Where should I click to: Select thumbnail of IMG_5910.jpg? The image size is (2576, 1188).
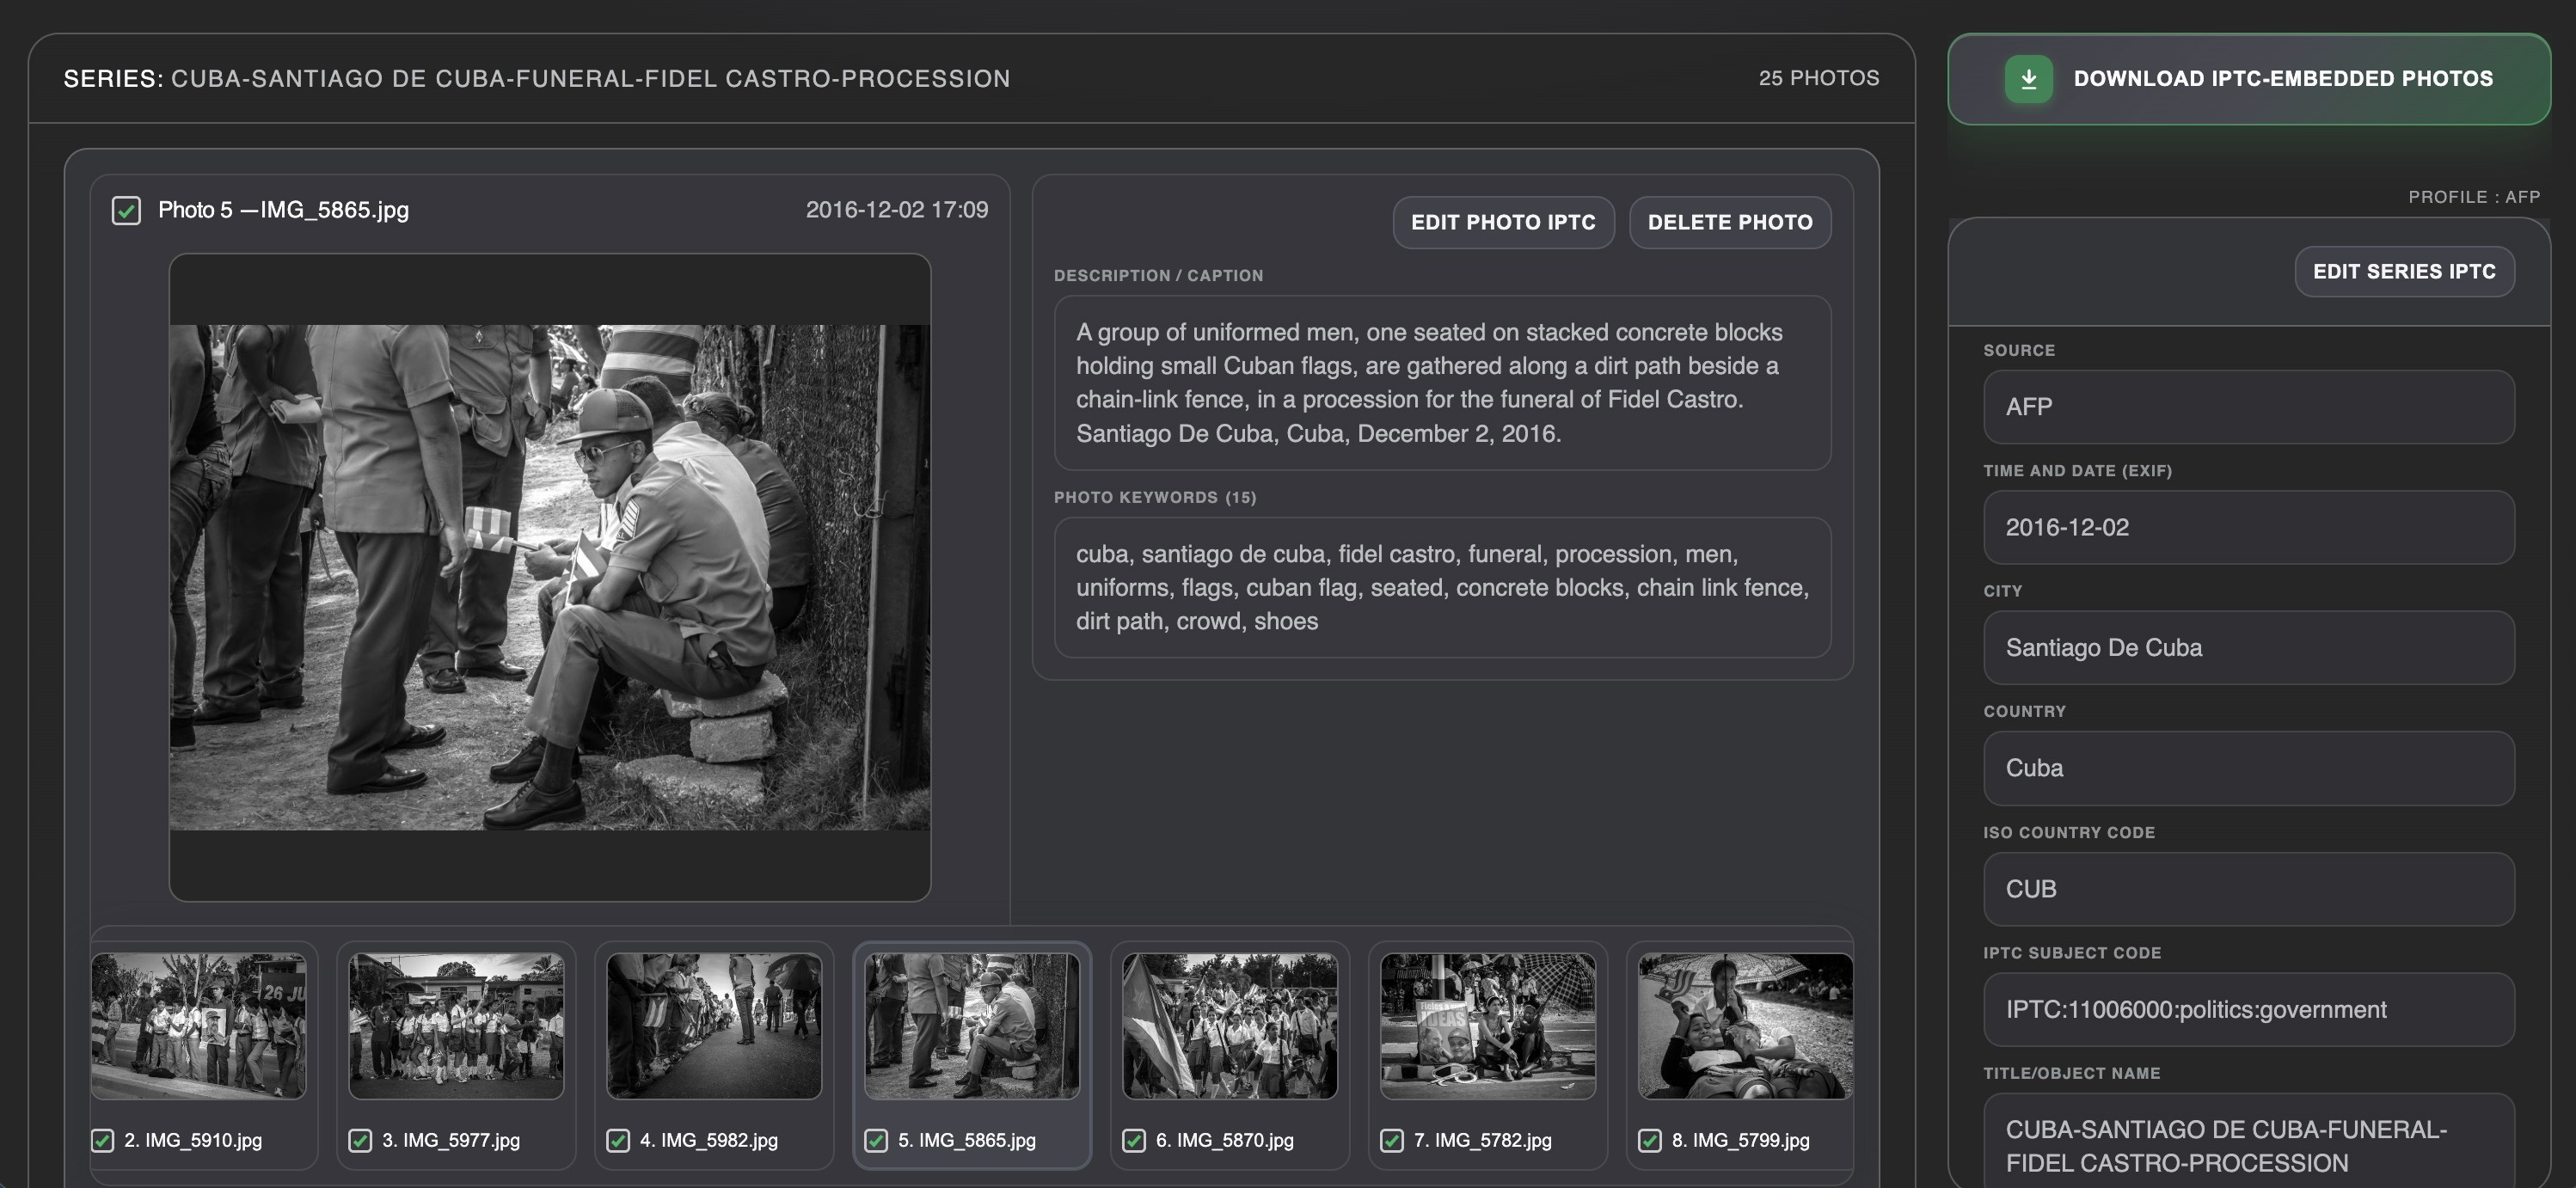199,1026
